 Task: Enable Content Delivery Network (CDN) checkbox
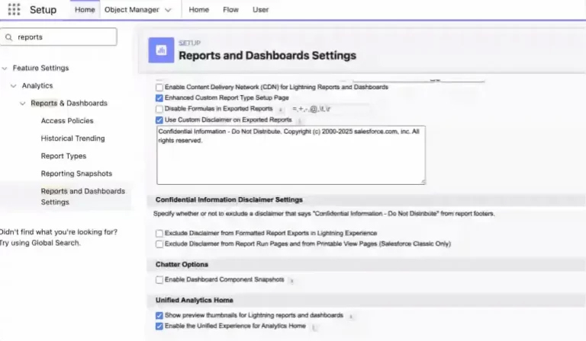(159, 88)
